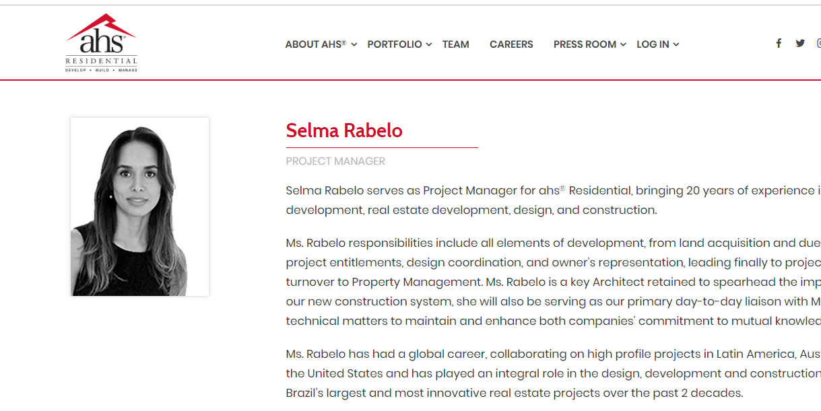Click the Project Manager subtitle
This screenshot has height=411, width=821.
click(x=335, y=161)
